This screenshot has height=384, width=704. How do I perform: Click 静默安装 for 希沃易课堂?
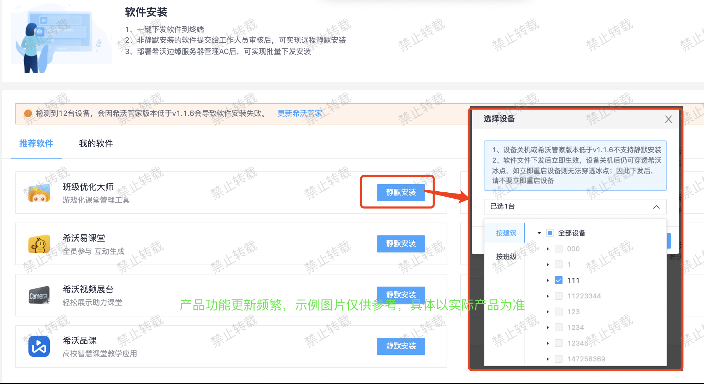tap(401, 244)
